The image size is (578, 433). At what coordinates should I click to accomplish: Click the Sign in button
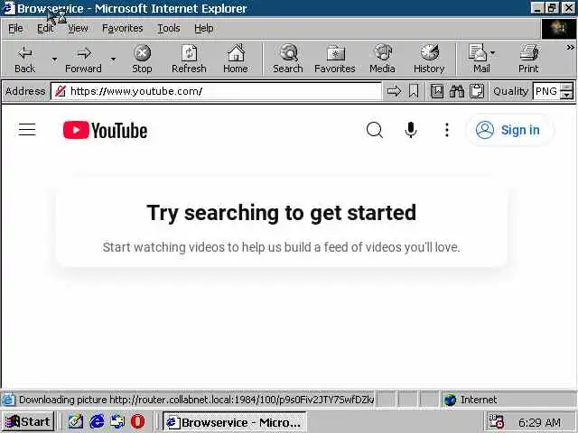click(x=509, y=130)
